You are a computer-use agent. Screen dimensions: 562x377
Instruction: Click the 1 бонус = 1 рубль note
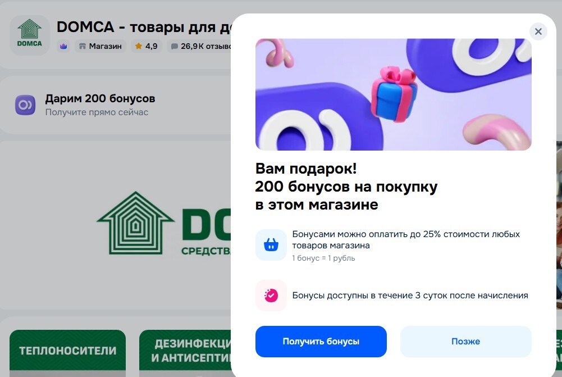[x=323, y=258]
